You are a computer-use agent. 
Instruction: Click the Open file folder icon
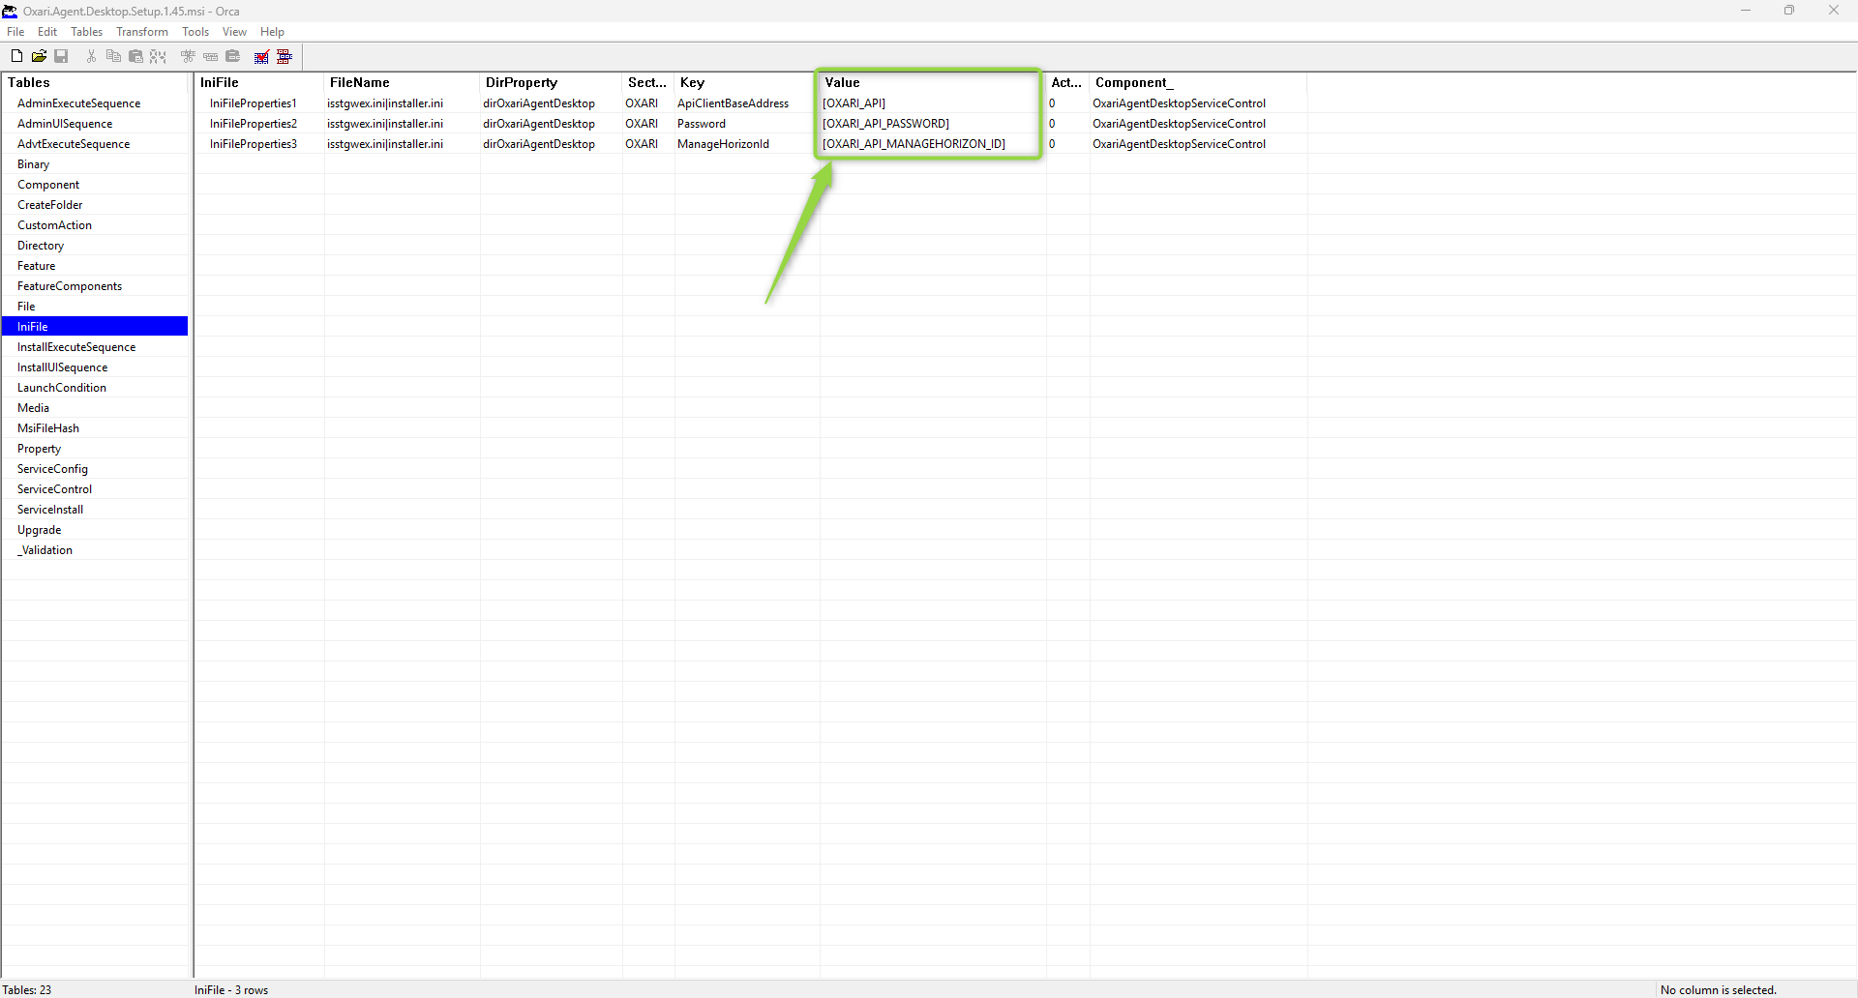click(39, 56)
